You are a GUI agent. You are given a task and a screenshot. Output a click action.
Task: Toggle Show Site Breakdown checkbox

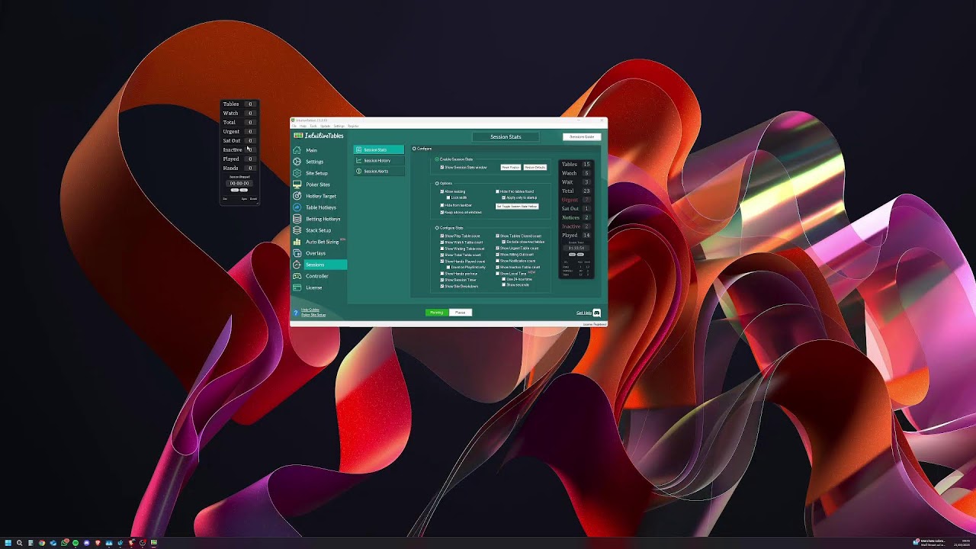[x=442, y=286]
